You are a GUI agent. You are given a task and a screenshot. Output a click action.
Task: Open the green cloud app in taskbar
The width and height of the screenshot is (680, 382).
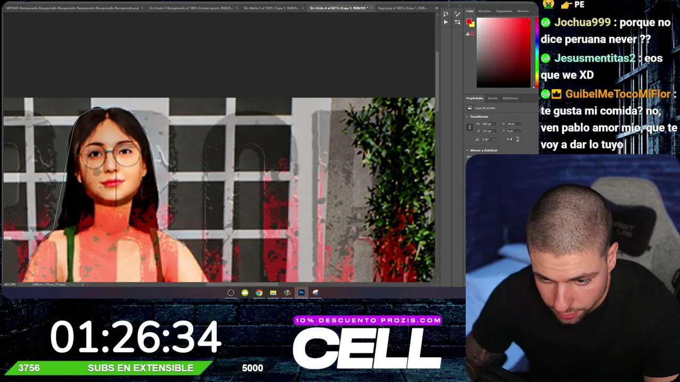click(x=245, y=293)
